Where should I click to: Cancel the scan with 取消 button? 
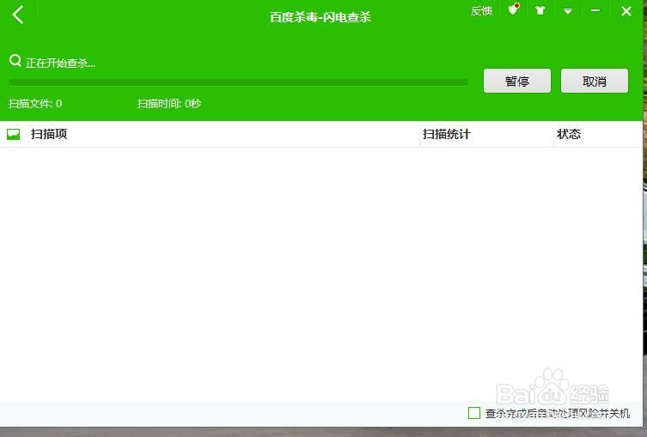tap(595, 81)
